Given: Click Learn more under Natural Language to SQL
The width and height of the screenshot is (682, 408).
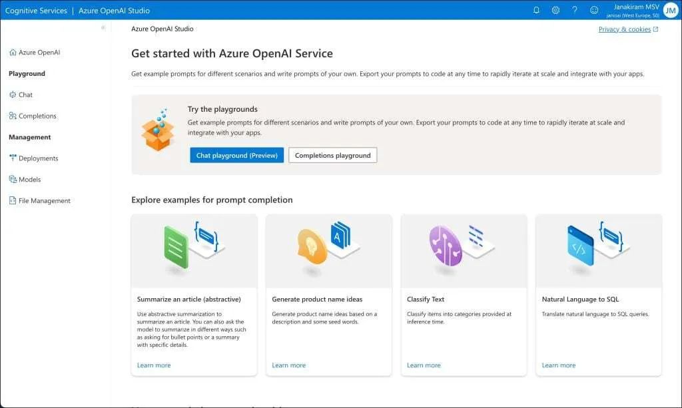Looking at the screenshot, I should click(559, 365).
